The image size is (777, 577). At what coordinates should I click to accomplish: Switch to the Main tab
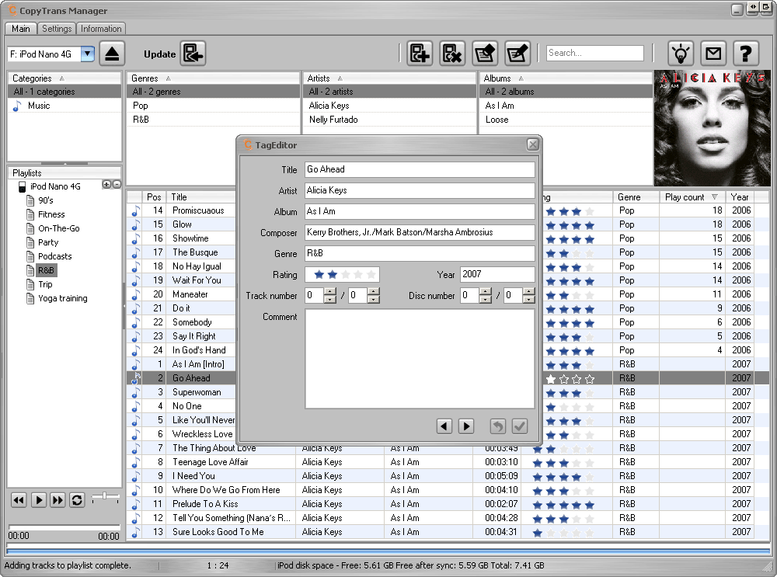coord(21,29)
